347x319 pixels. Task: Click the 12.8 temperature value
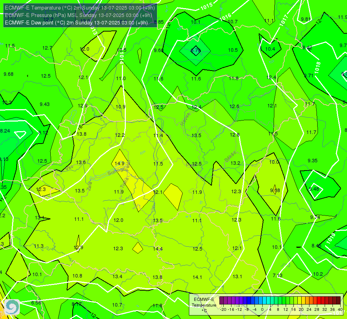click(x=235, y=135)
